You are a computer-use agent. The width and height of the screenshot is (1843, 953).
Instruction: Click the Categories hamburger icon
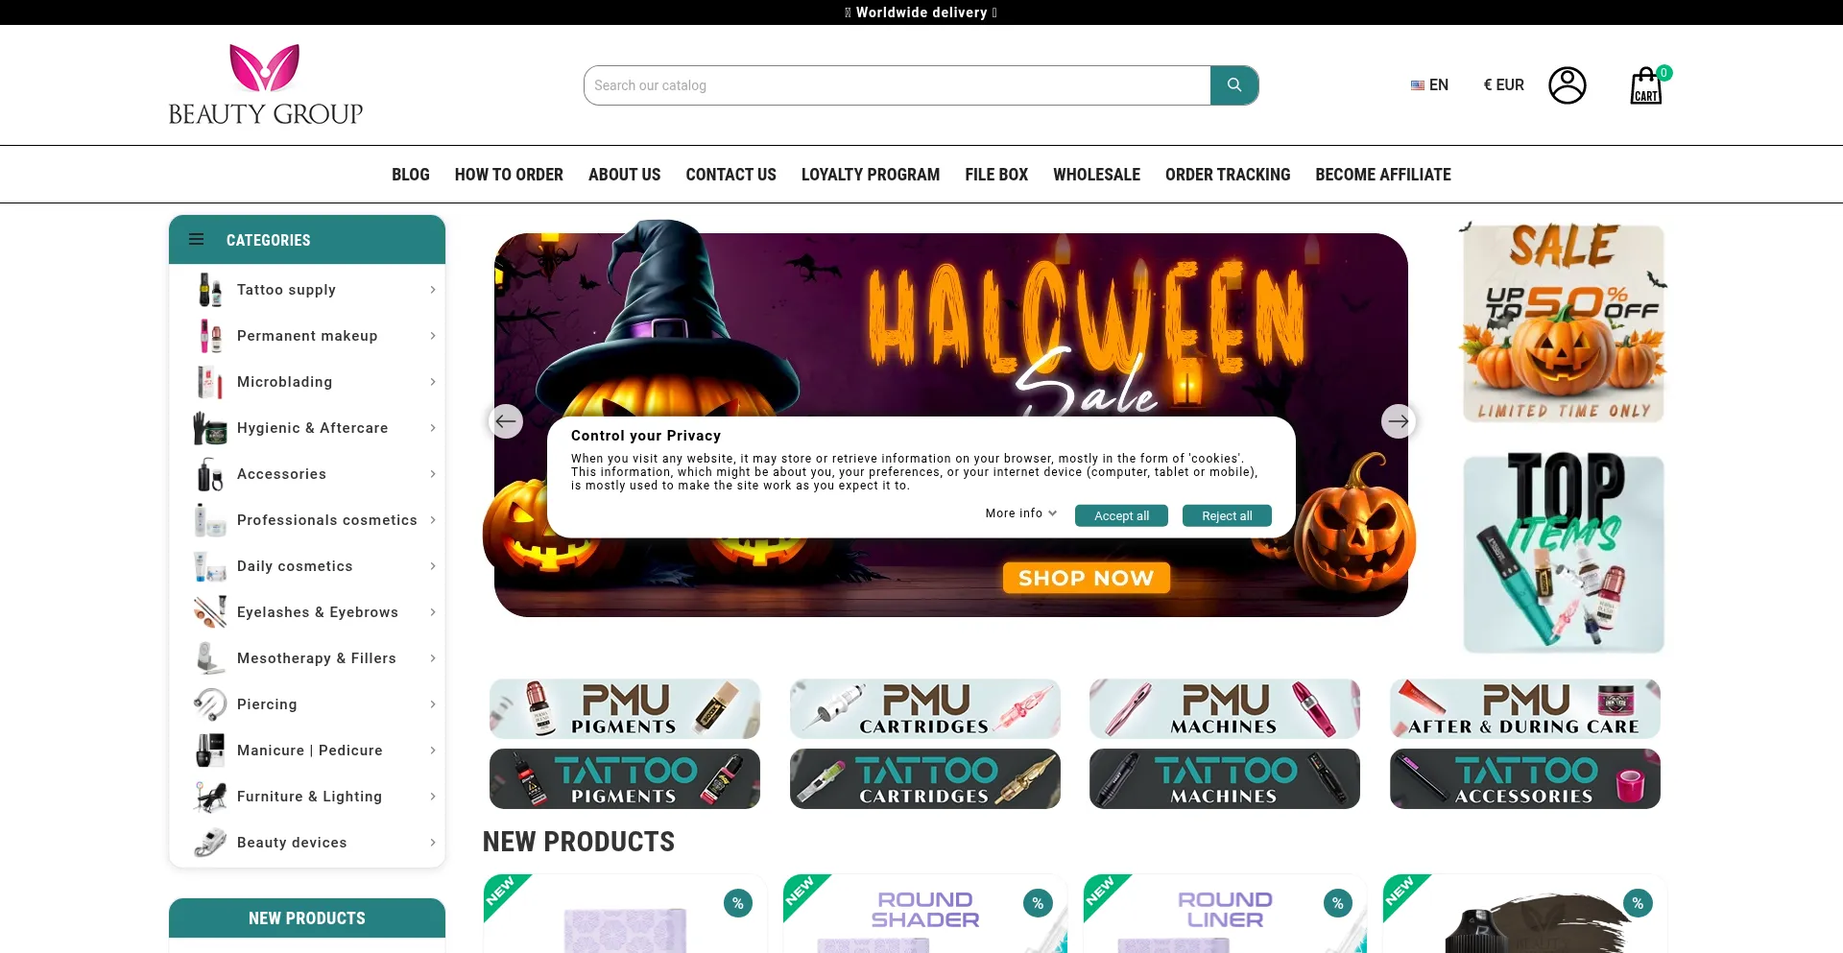197,239
